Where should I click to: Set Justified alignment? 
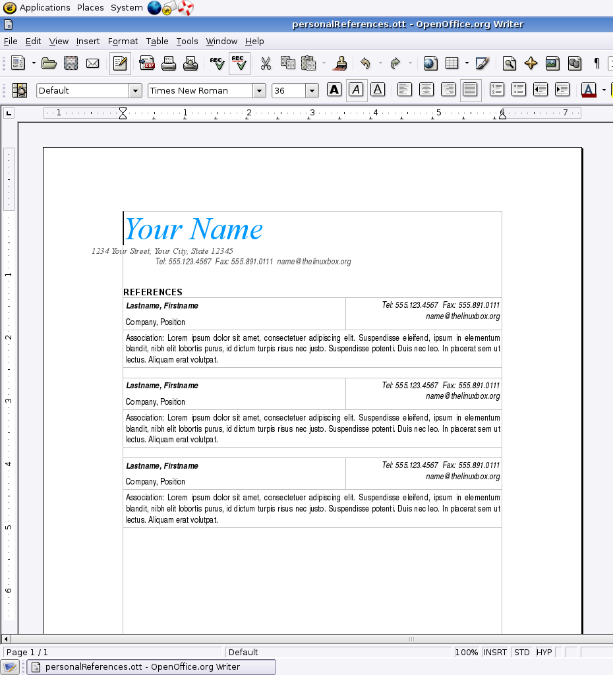(x=470, y=90)
